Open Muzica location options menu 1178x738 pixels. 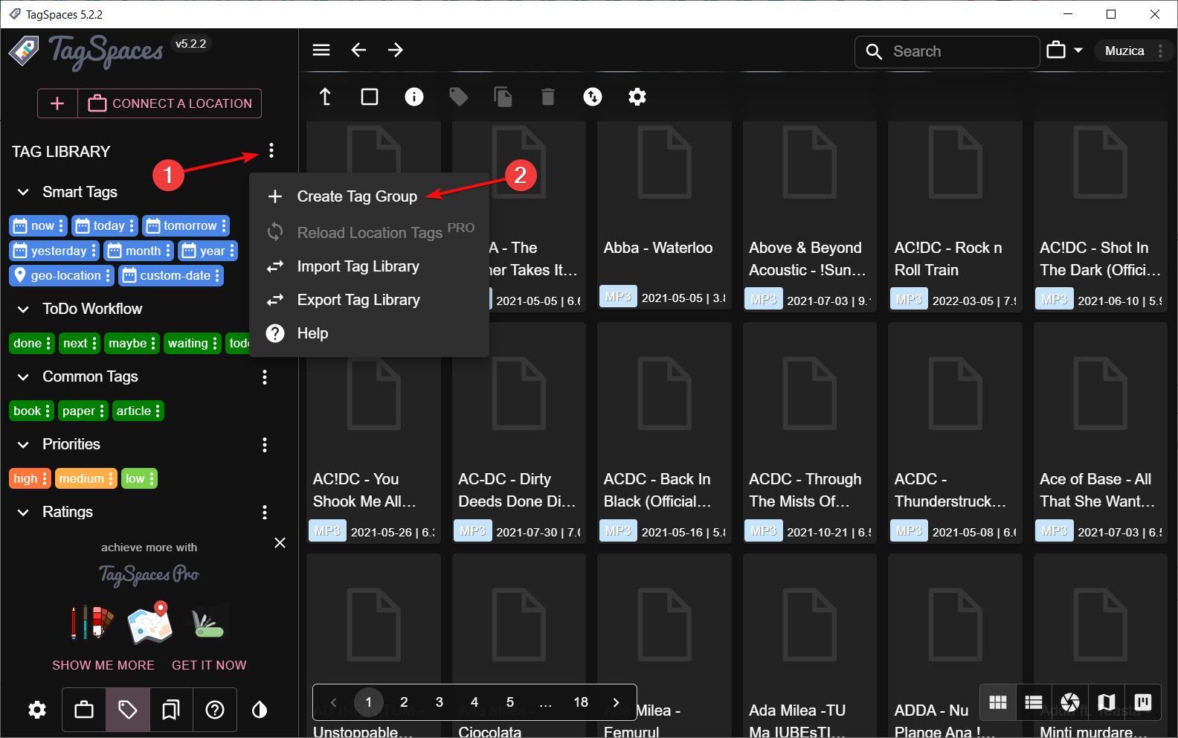coord(1160,51)
